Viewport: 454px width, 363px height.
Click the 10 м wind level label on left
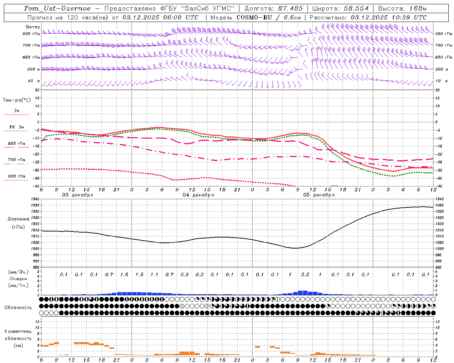pyautogui.click(x=34, y=81)
